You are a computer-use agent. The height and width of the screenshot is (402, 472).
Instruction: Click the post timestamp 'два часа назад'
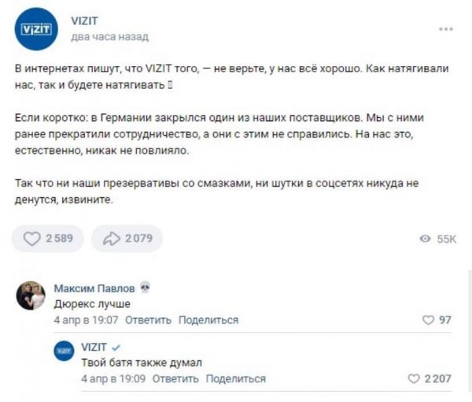pos(109,36)
